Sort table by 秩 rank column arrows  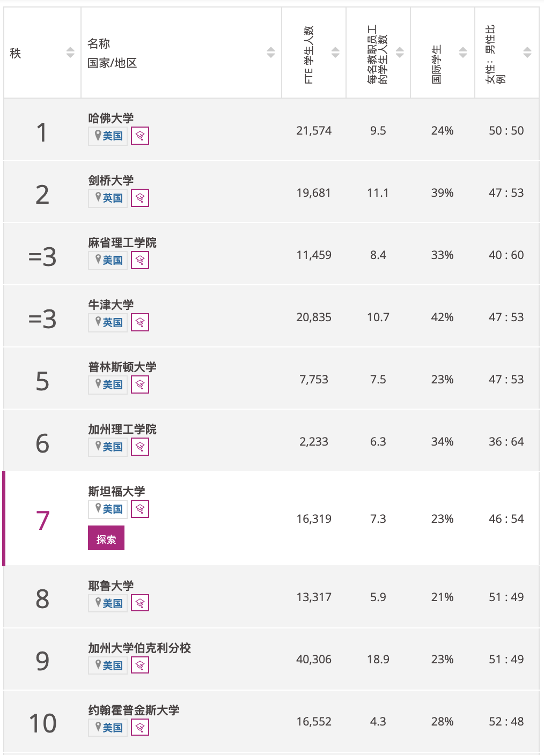70,53
